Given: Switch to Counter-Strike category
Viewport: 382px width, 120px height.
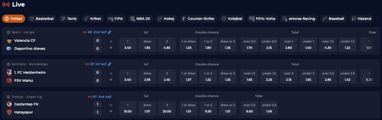Looking at the screenshot, I should (x=198, y=19).
